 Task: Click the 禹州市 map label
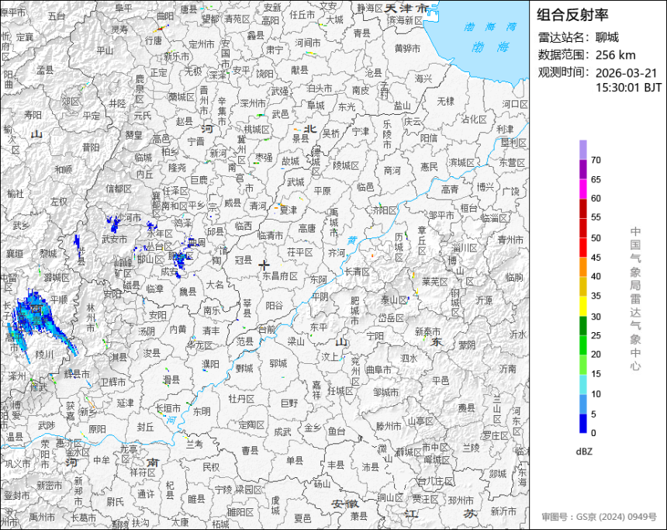[x=42, y=518]
